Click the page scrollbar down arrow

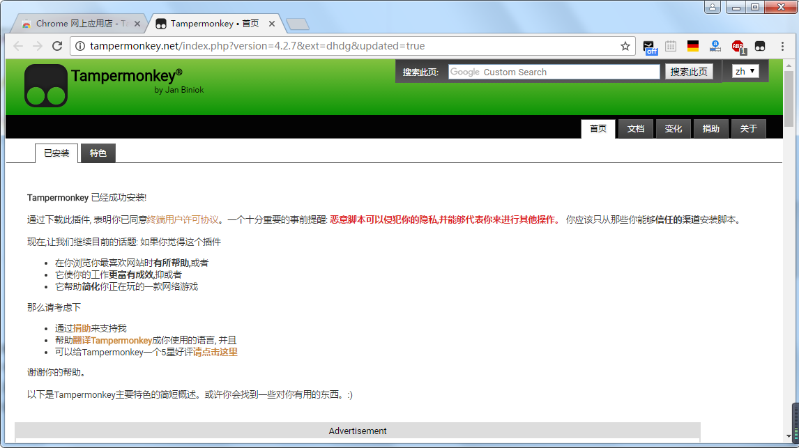coord(789,436)
